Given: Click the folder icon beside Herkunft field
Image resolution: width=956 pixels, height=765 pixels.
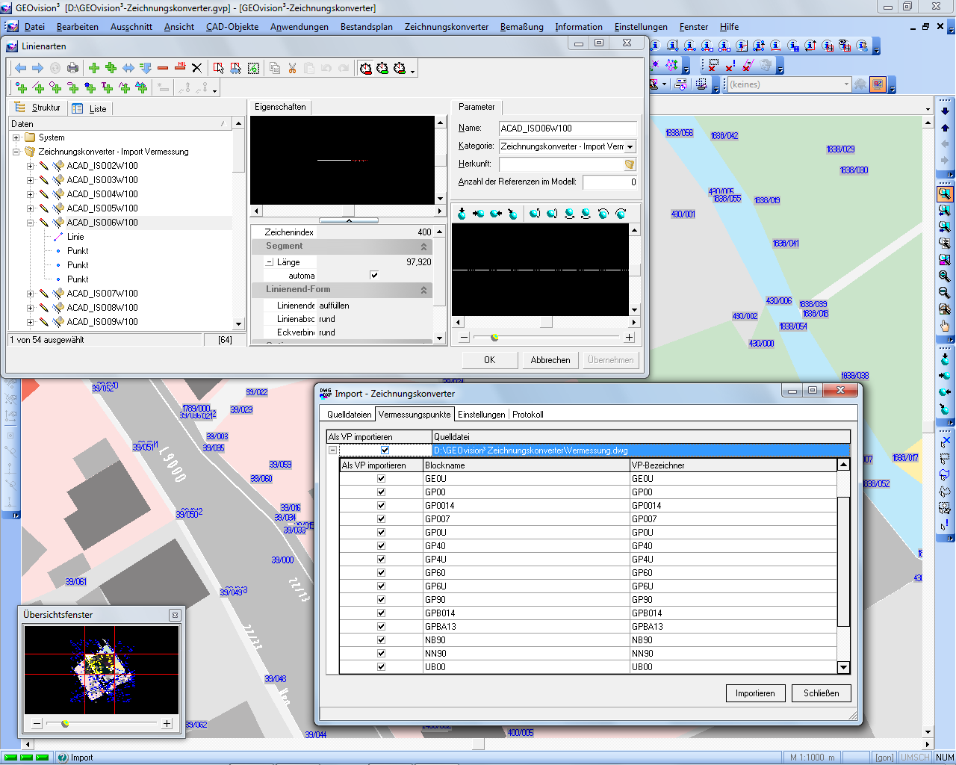Looking at the screenshot, I should point(630,164).
